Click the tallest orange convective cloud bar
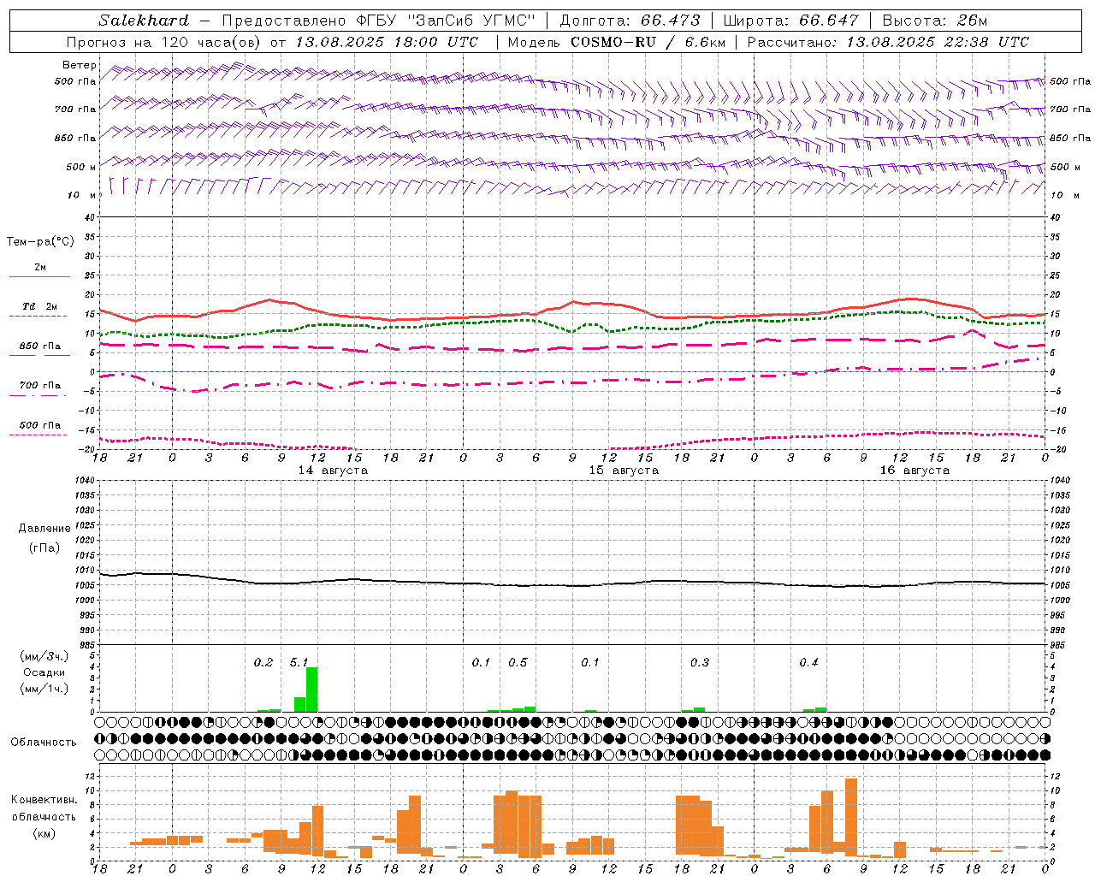This screenshot has height=876, width=1095. (851, 816)
